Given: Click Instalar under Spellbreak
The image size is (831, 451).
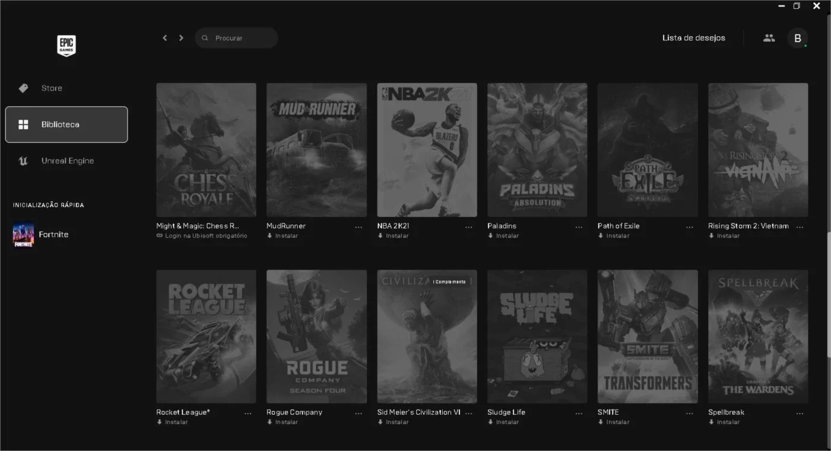Looking at the screenshot, I should tap(728, 422).
